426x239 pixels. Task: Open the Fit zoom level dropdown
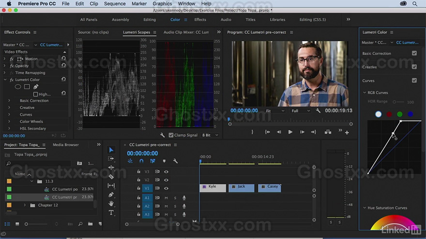click(x=275, y=111)
